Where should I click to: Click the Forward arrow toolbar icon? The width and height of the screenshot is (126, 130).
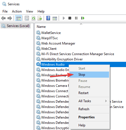point(10,18)
